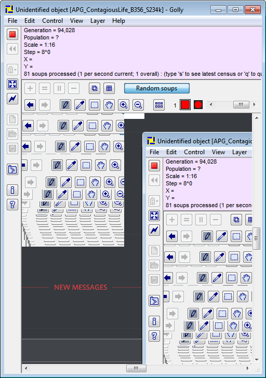Image resolution: width=266 pixels, height=378 pixels.
Task: Open the Control menu in the main window
Action: 52,21
